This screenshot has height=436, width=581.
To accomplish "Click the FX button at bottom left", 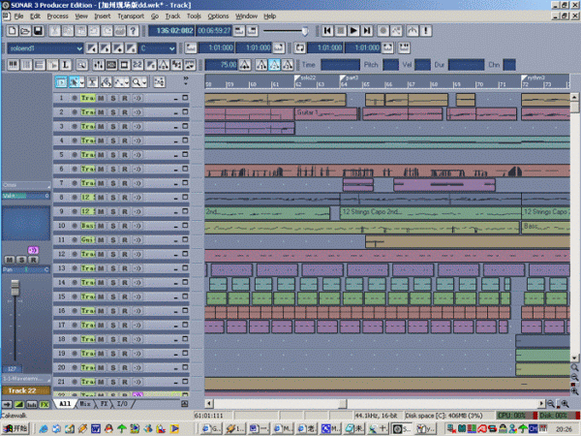I will click(45, 404).
